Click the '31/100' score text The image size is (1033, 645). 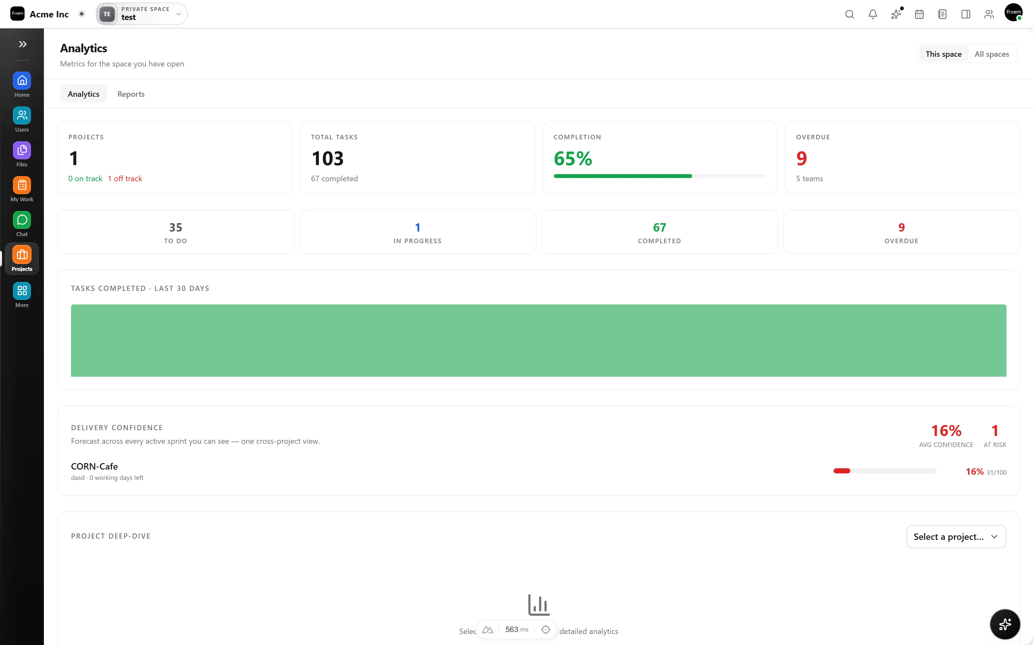pyautogui.click(x=996, y=473)
